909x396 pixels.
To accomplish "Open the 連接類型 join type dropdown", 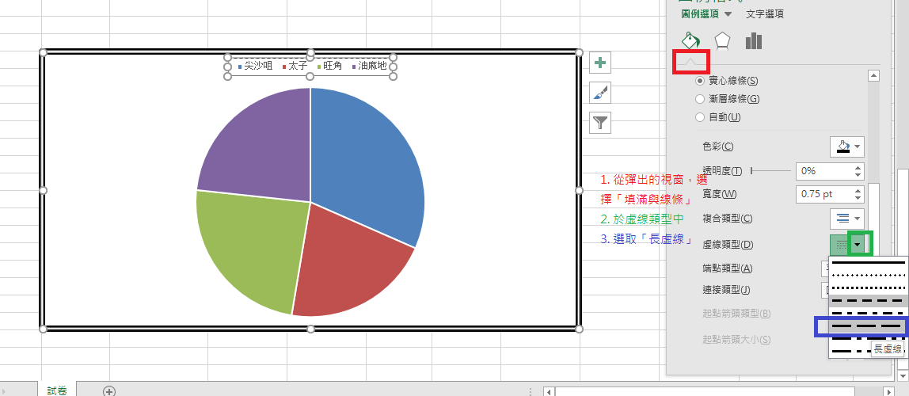I will [826, 290].
